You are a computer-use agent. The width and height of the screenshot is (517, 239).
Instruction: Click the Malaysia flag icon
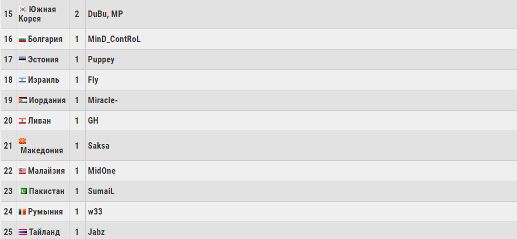[22, 171]
